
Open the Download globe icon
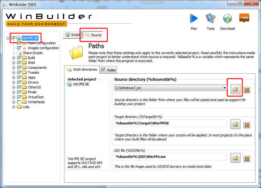click(227, 19)
